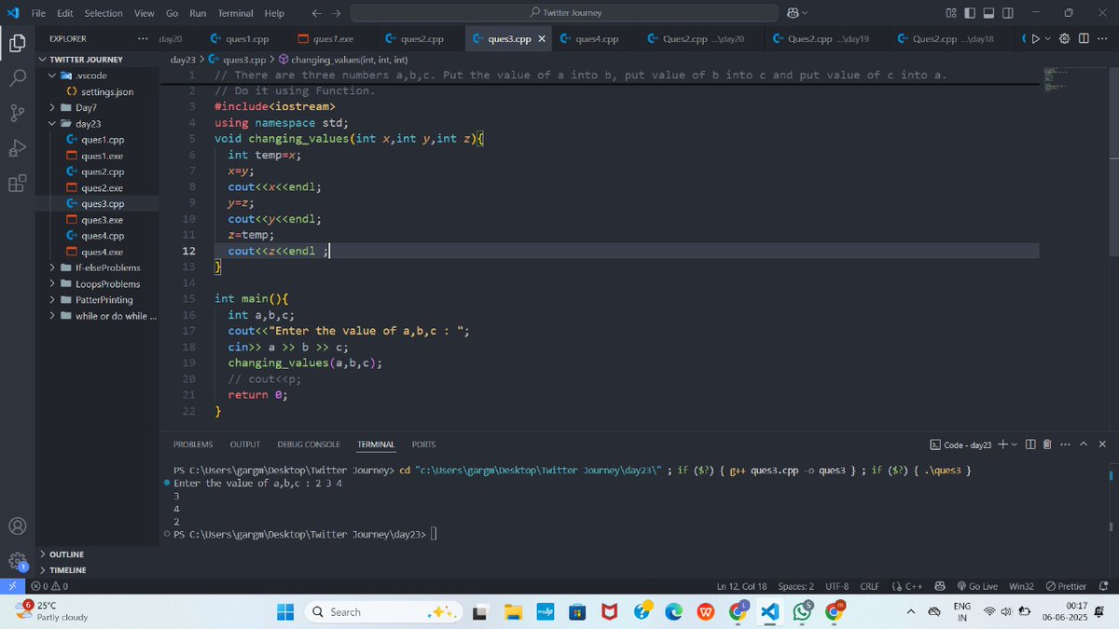The width and height of the screenshot is (1119, 629).
Task: Open settings.json in the explorer
Action: point(98,91)
